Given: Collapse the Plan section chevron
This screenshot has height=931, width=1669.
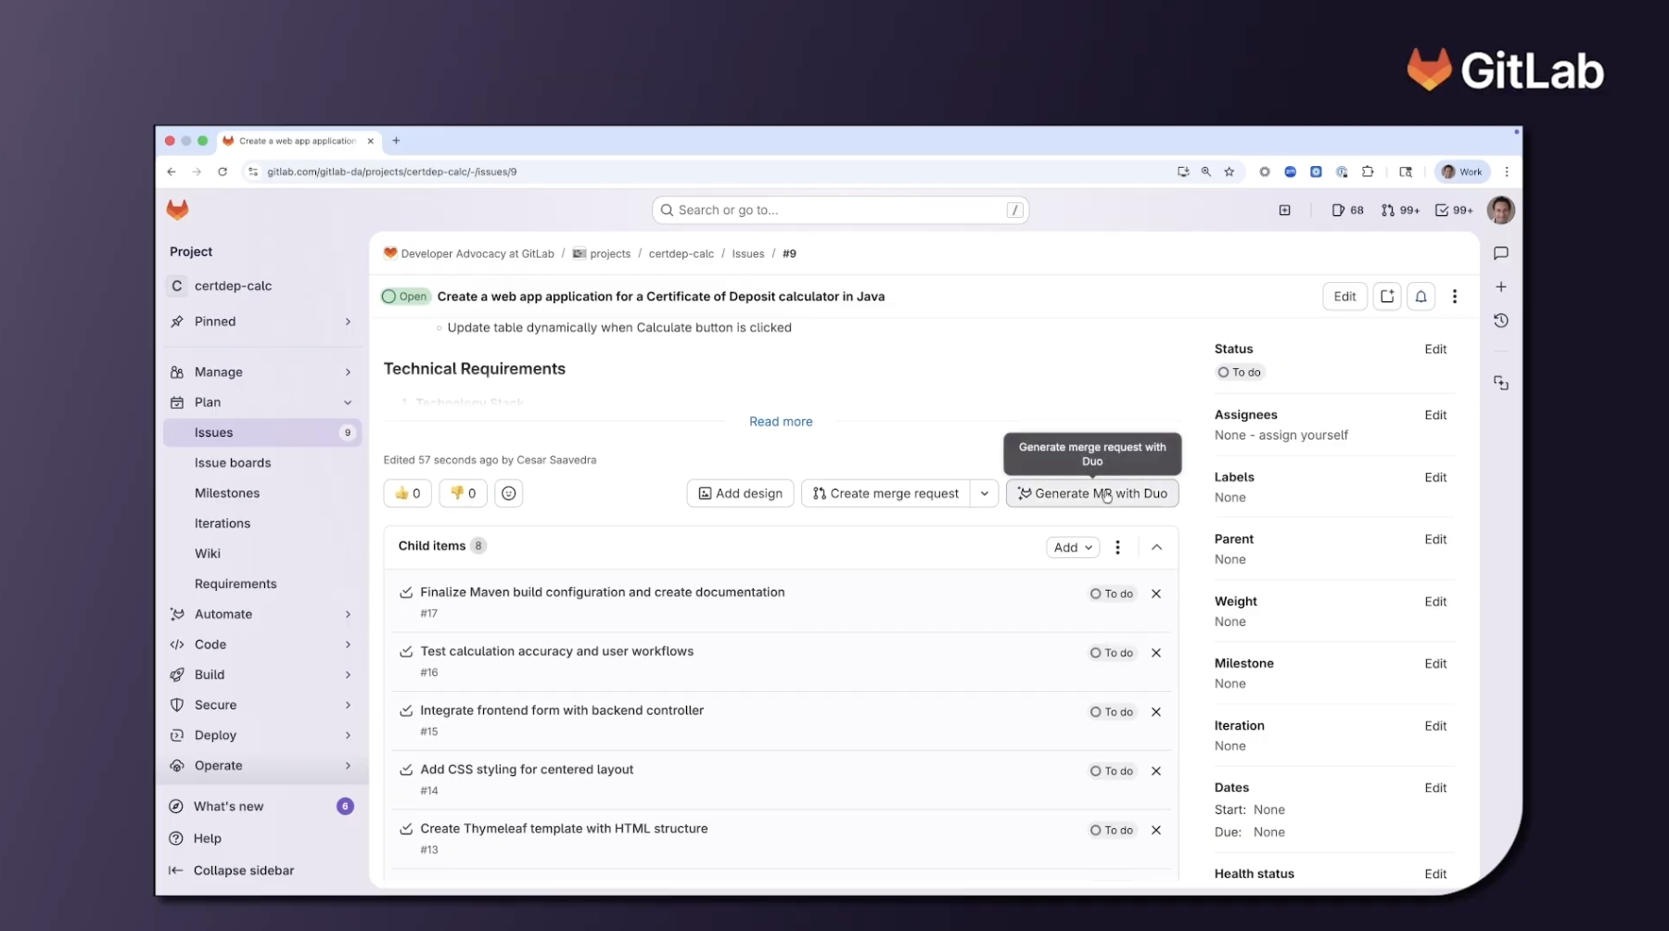Looking at the screenshot, I should [348, 402].
